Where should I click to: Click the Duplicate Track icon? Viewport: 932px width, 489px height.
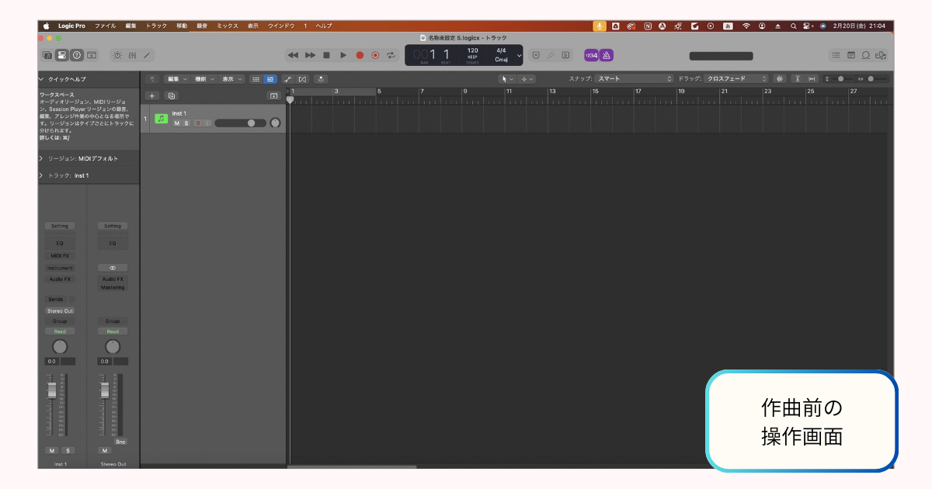point(172,95)
